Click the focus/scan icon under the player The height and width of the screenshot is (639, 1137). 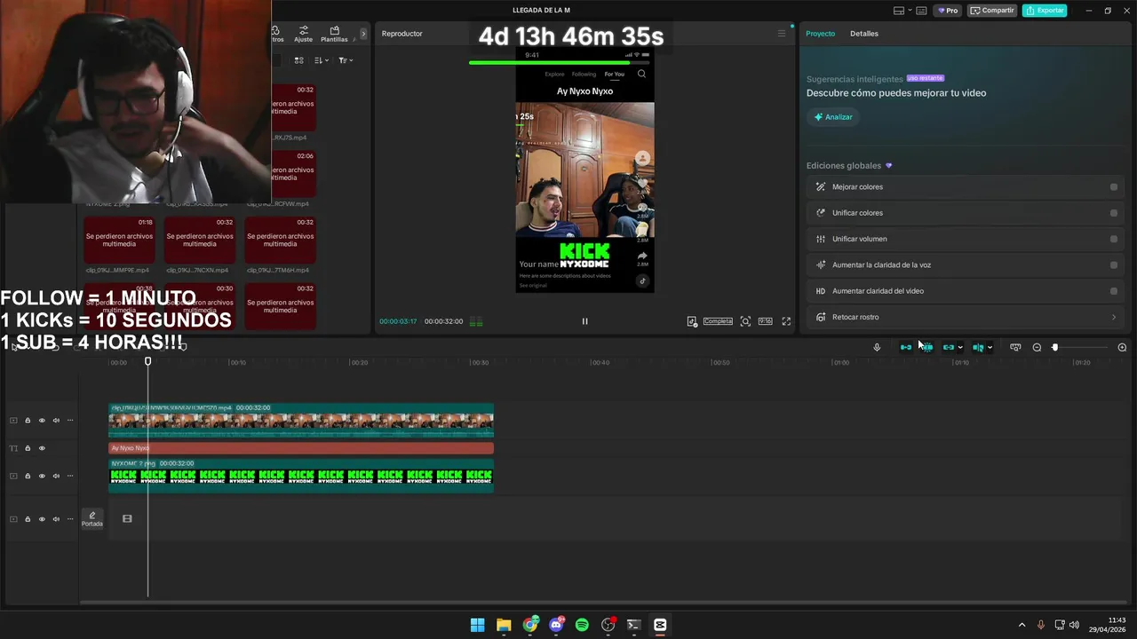pyautogui.click(x=745, y=321)
